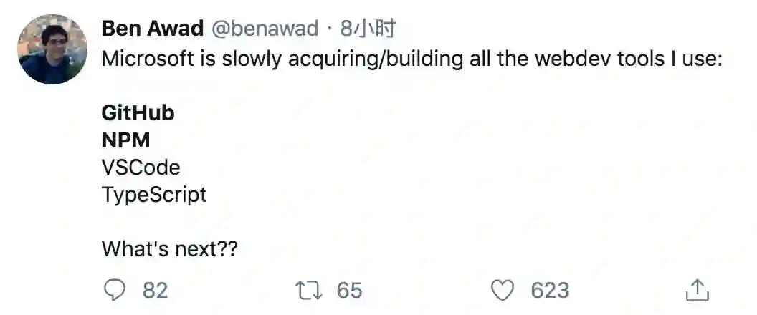Click the bold NPM text
This screenshot has width=757, height=315.
click(x=126, y=140)
